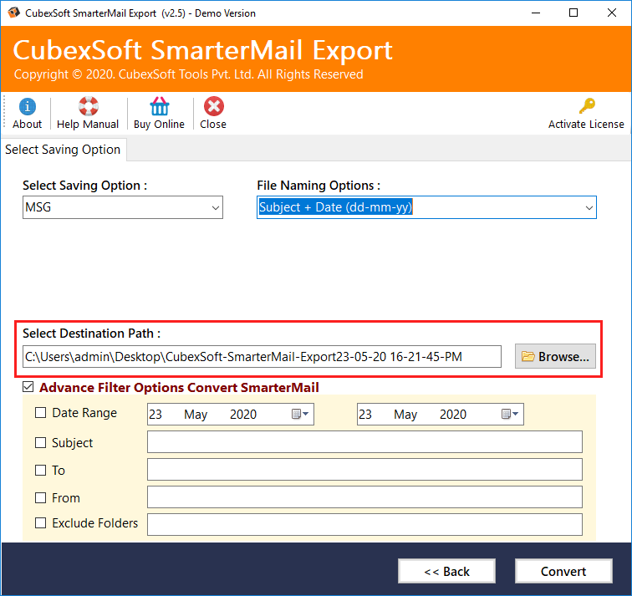Click the folder icon on Browse button
Viewport: 632px width, 596px height.
528,356
